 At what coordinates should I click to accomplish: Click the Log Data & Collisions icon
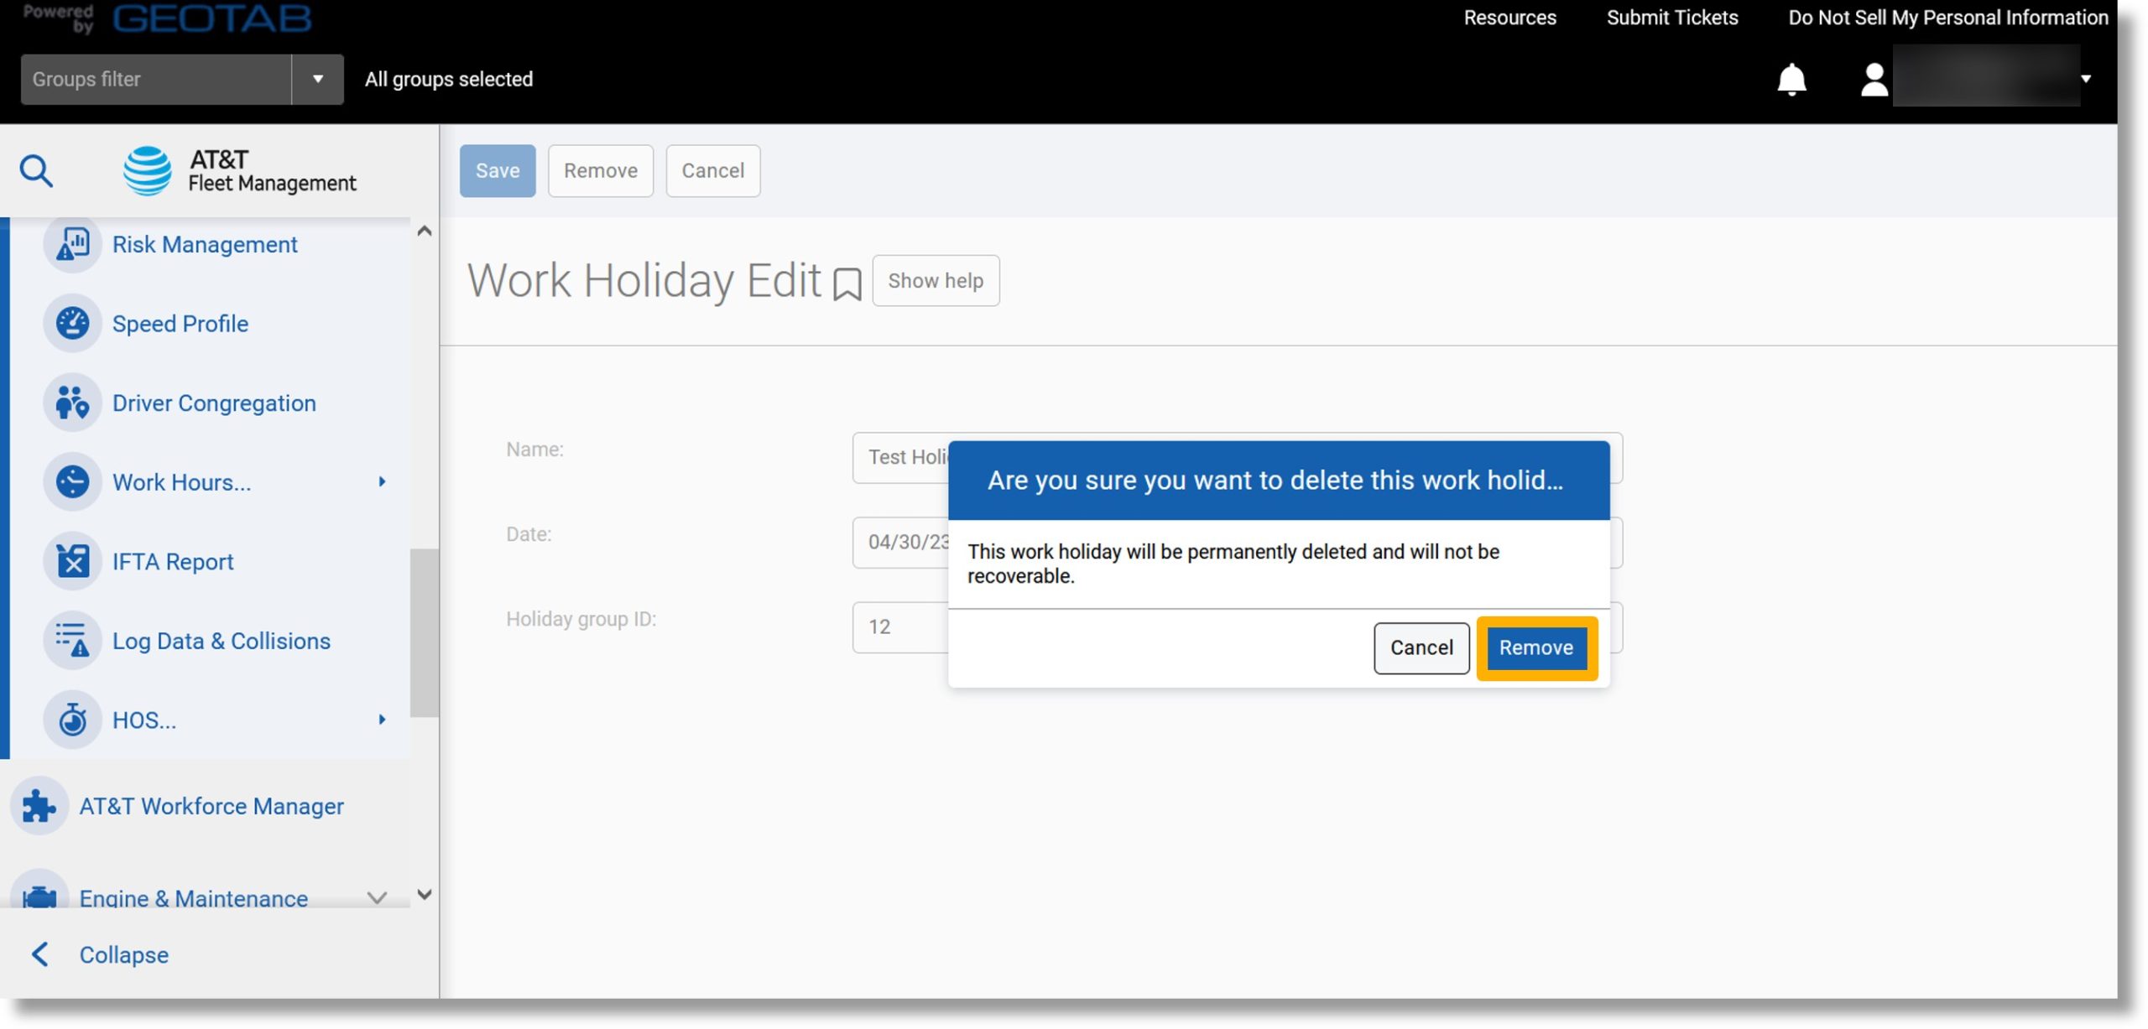click(73, 639)
